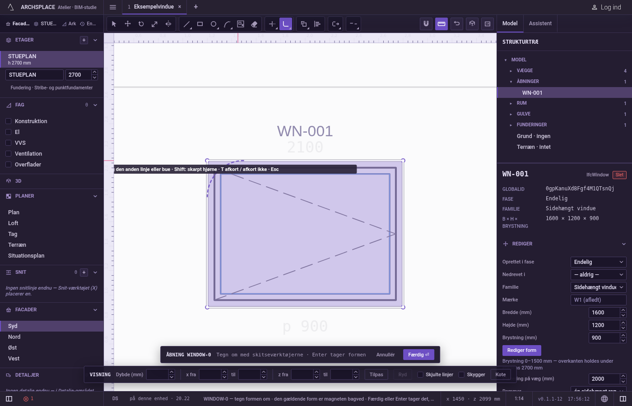This screenshot has height=406, width=632.
Task: Select the Eksempelvindue document tab
Action: click(x=153, y=7)
